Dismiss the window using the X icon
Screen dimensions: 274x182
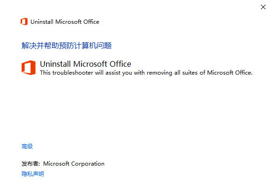[263, 7]
